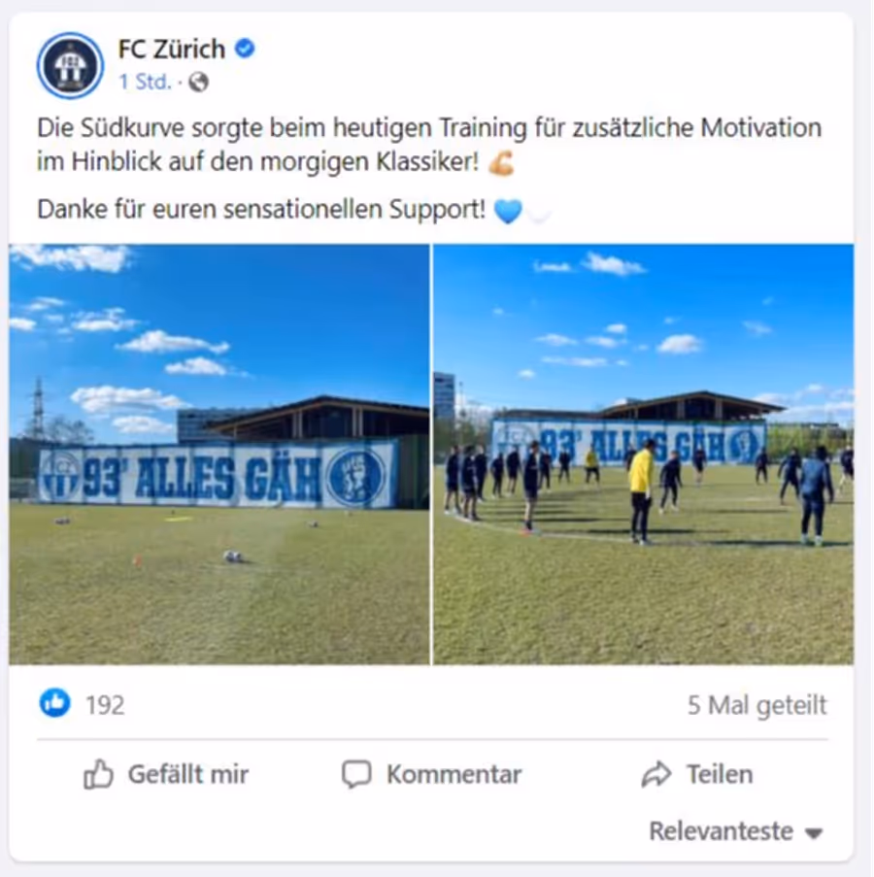Show who reacted via the 192 count
Screen dimensions: 874x877
[x=105, y=705]
